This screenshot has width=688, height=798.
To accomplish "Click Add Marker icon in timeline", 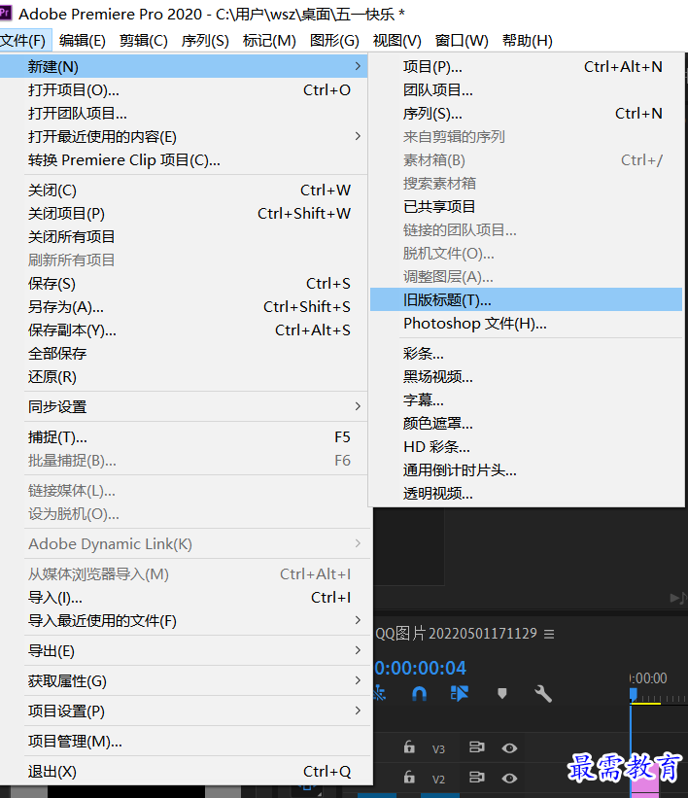I will point(502,693).
